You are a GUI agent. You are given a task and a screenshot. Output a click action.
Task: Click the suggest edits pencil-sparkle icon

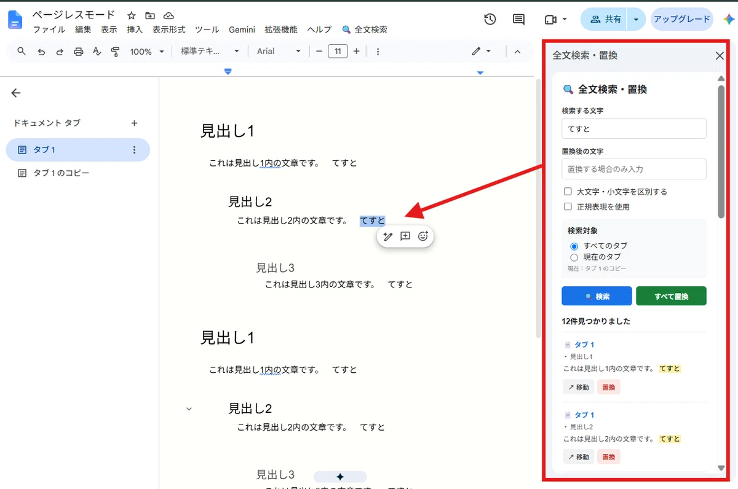coord(387,236)
